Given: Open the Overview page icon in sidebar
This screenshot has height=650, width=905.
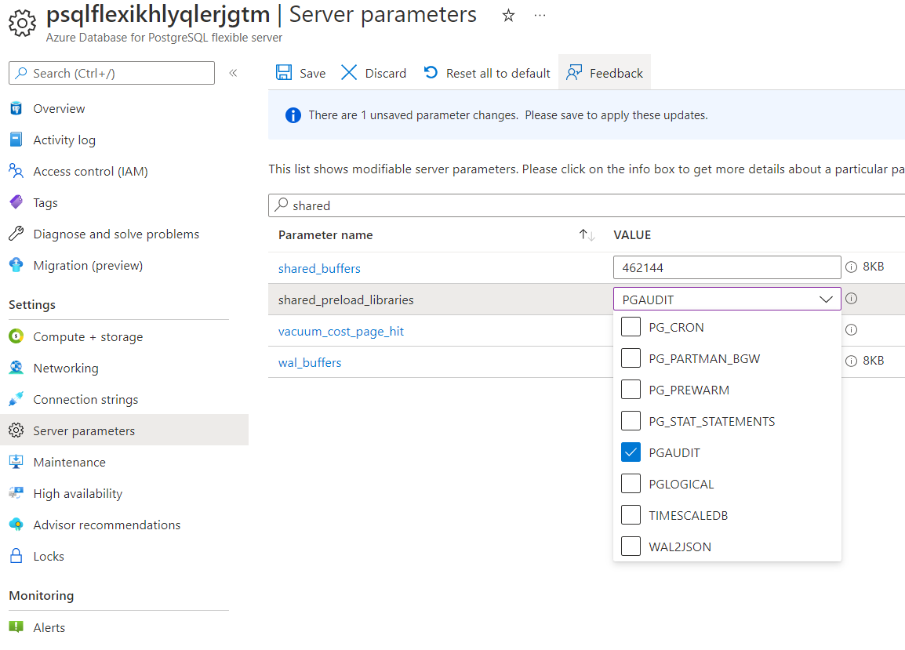Looking at the screenshot, I should pos(17,108).
